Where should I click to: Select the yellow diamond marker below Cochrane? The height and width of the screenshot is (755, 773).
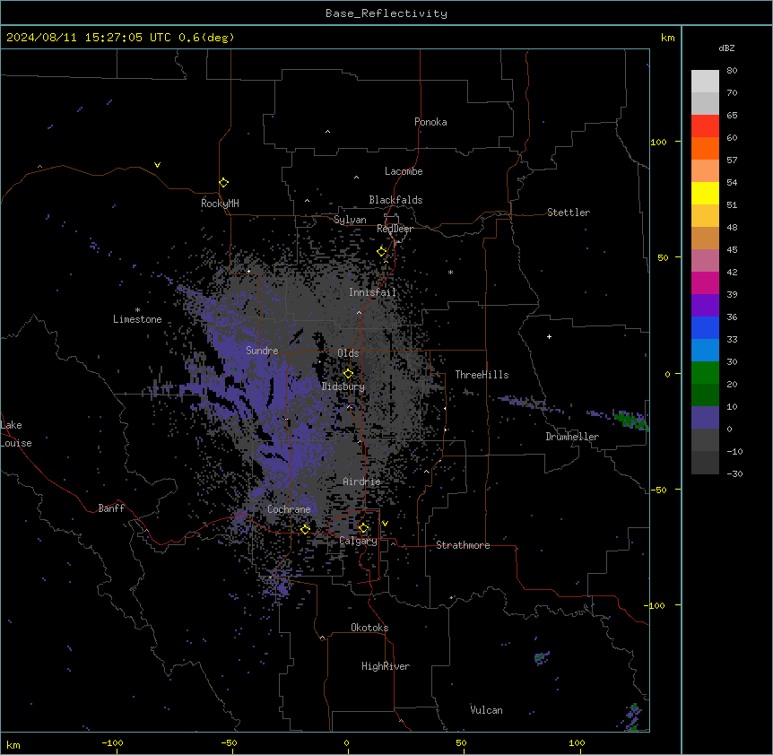305,529
